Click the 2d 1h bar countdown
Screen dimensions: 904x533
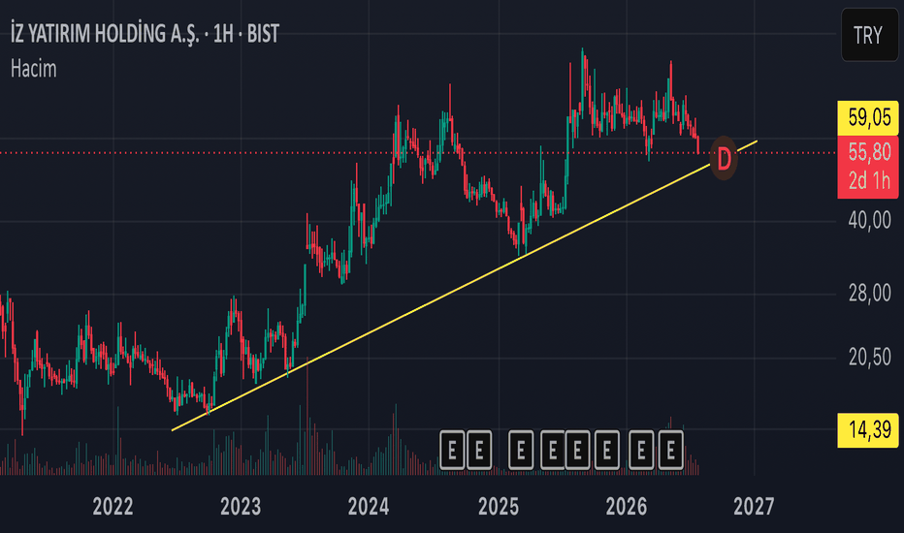(868, 181)
